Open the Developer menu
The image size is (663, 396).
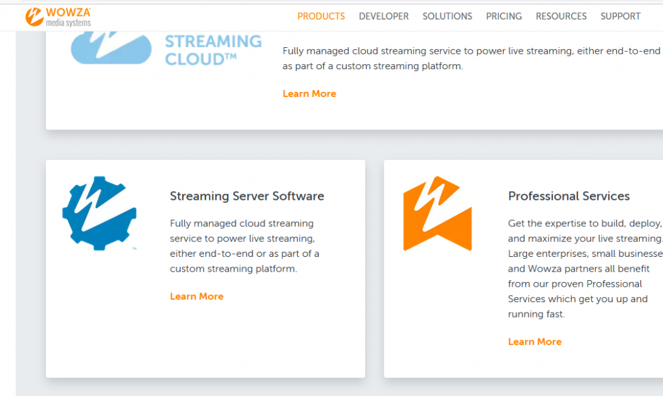coord(383,16)
